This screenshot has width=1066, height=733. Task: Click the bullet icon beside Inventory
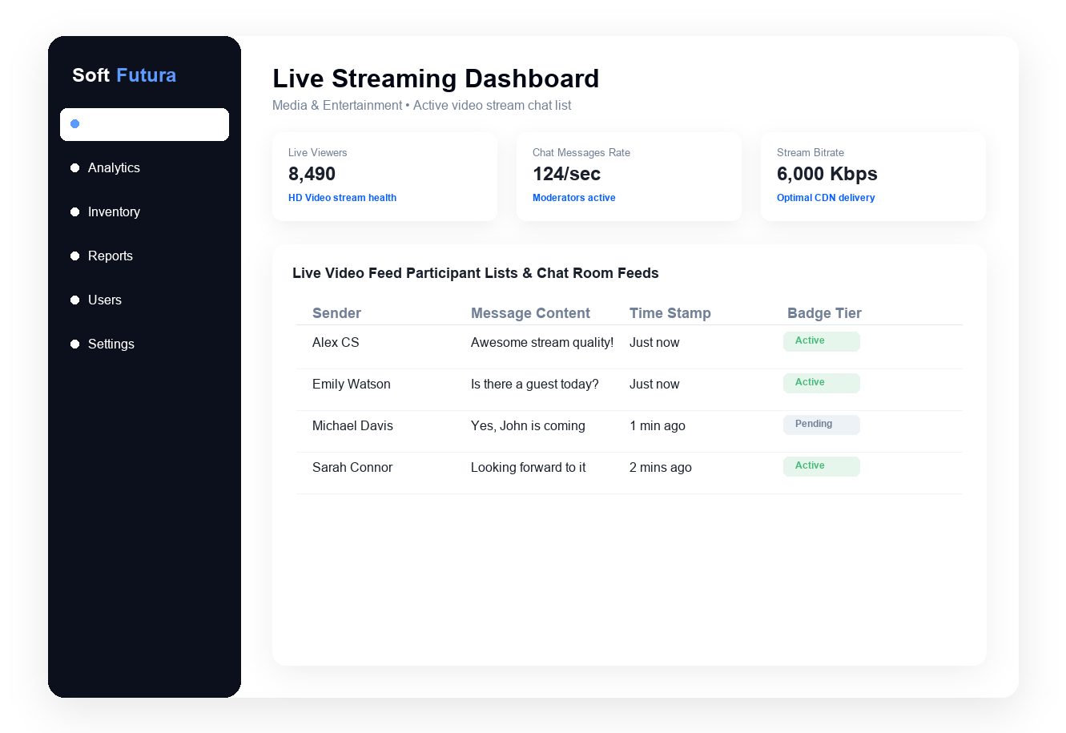(x=74, y=212)
